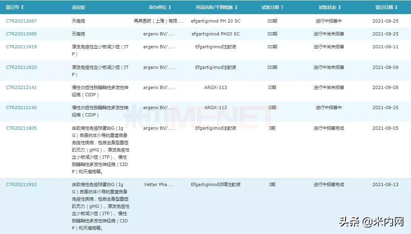Select sponsor cell 再鼎医药（上海）有限

point(159,21)
